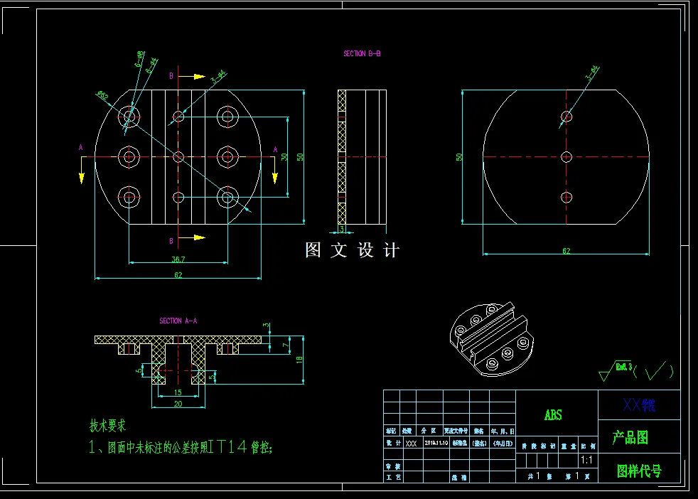Click the hatched Section B-B view
Viewport: 698px width, 499px height.
coord(362,156)
